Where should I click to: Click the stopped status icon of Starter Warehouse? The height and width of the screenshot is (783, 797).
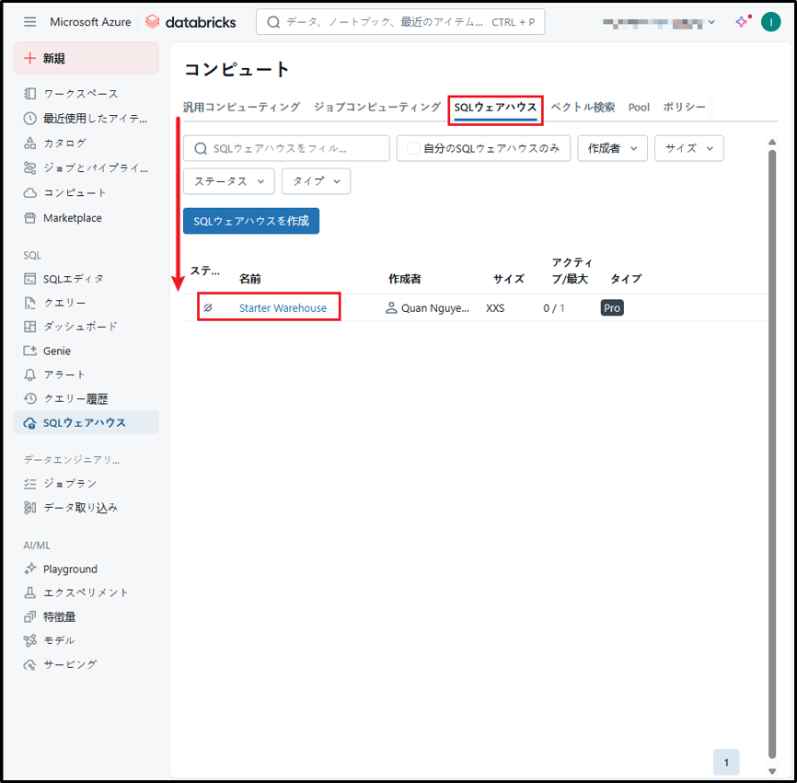(208, 307)
